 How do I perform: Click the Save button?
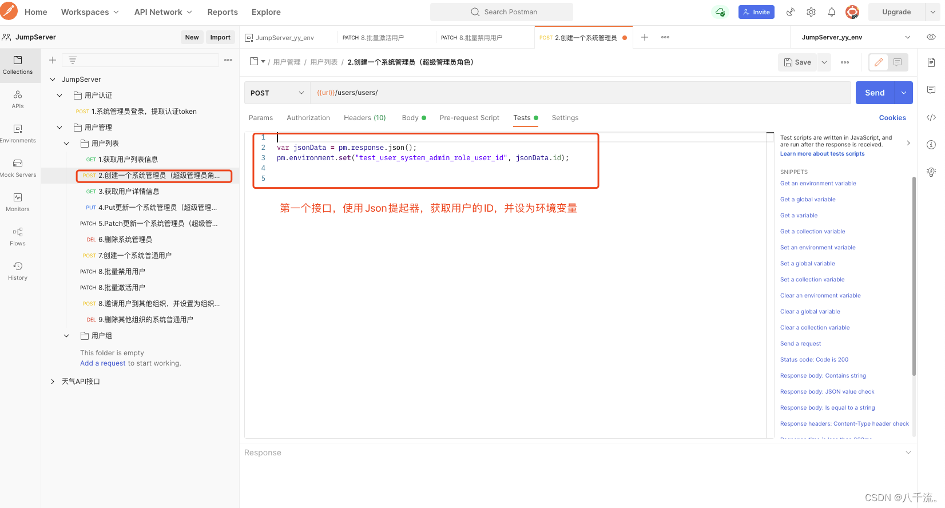tap(797, 62)
